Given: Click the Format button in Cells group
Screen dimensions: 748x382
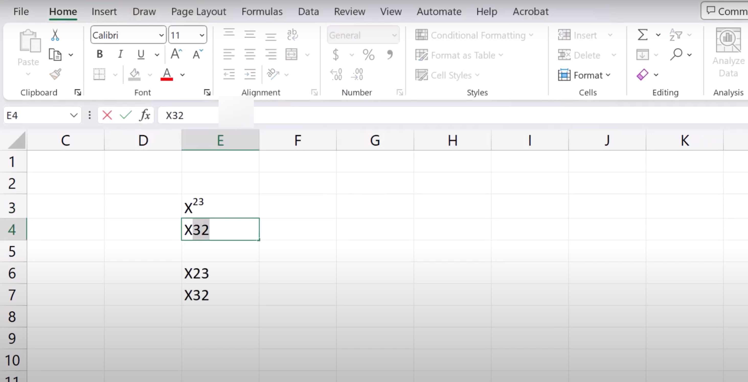Looking at the screenshot, I should pos(584,75).
